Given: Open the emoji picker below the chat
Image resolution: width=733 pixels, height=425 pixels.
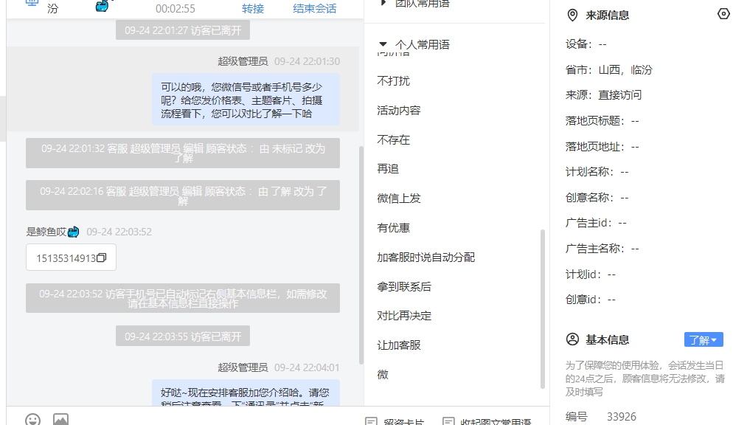Looking at the screenshot, I should (x=32, y=419).
